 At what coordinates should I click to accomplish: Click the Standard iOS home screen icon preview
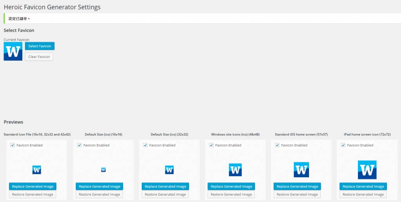[301, 170]
